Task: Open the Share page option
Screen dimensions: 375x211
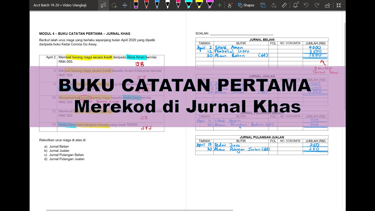Action: [x=328, y=5]
